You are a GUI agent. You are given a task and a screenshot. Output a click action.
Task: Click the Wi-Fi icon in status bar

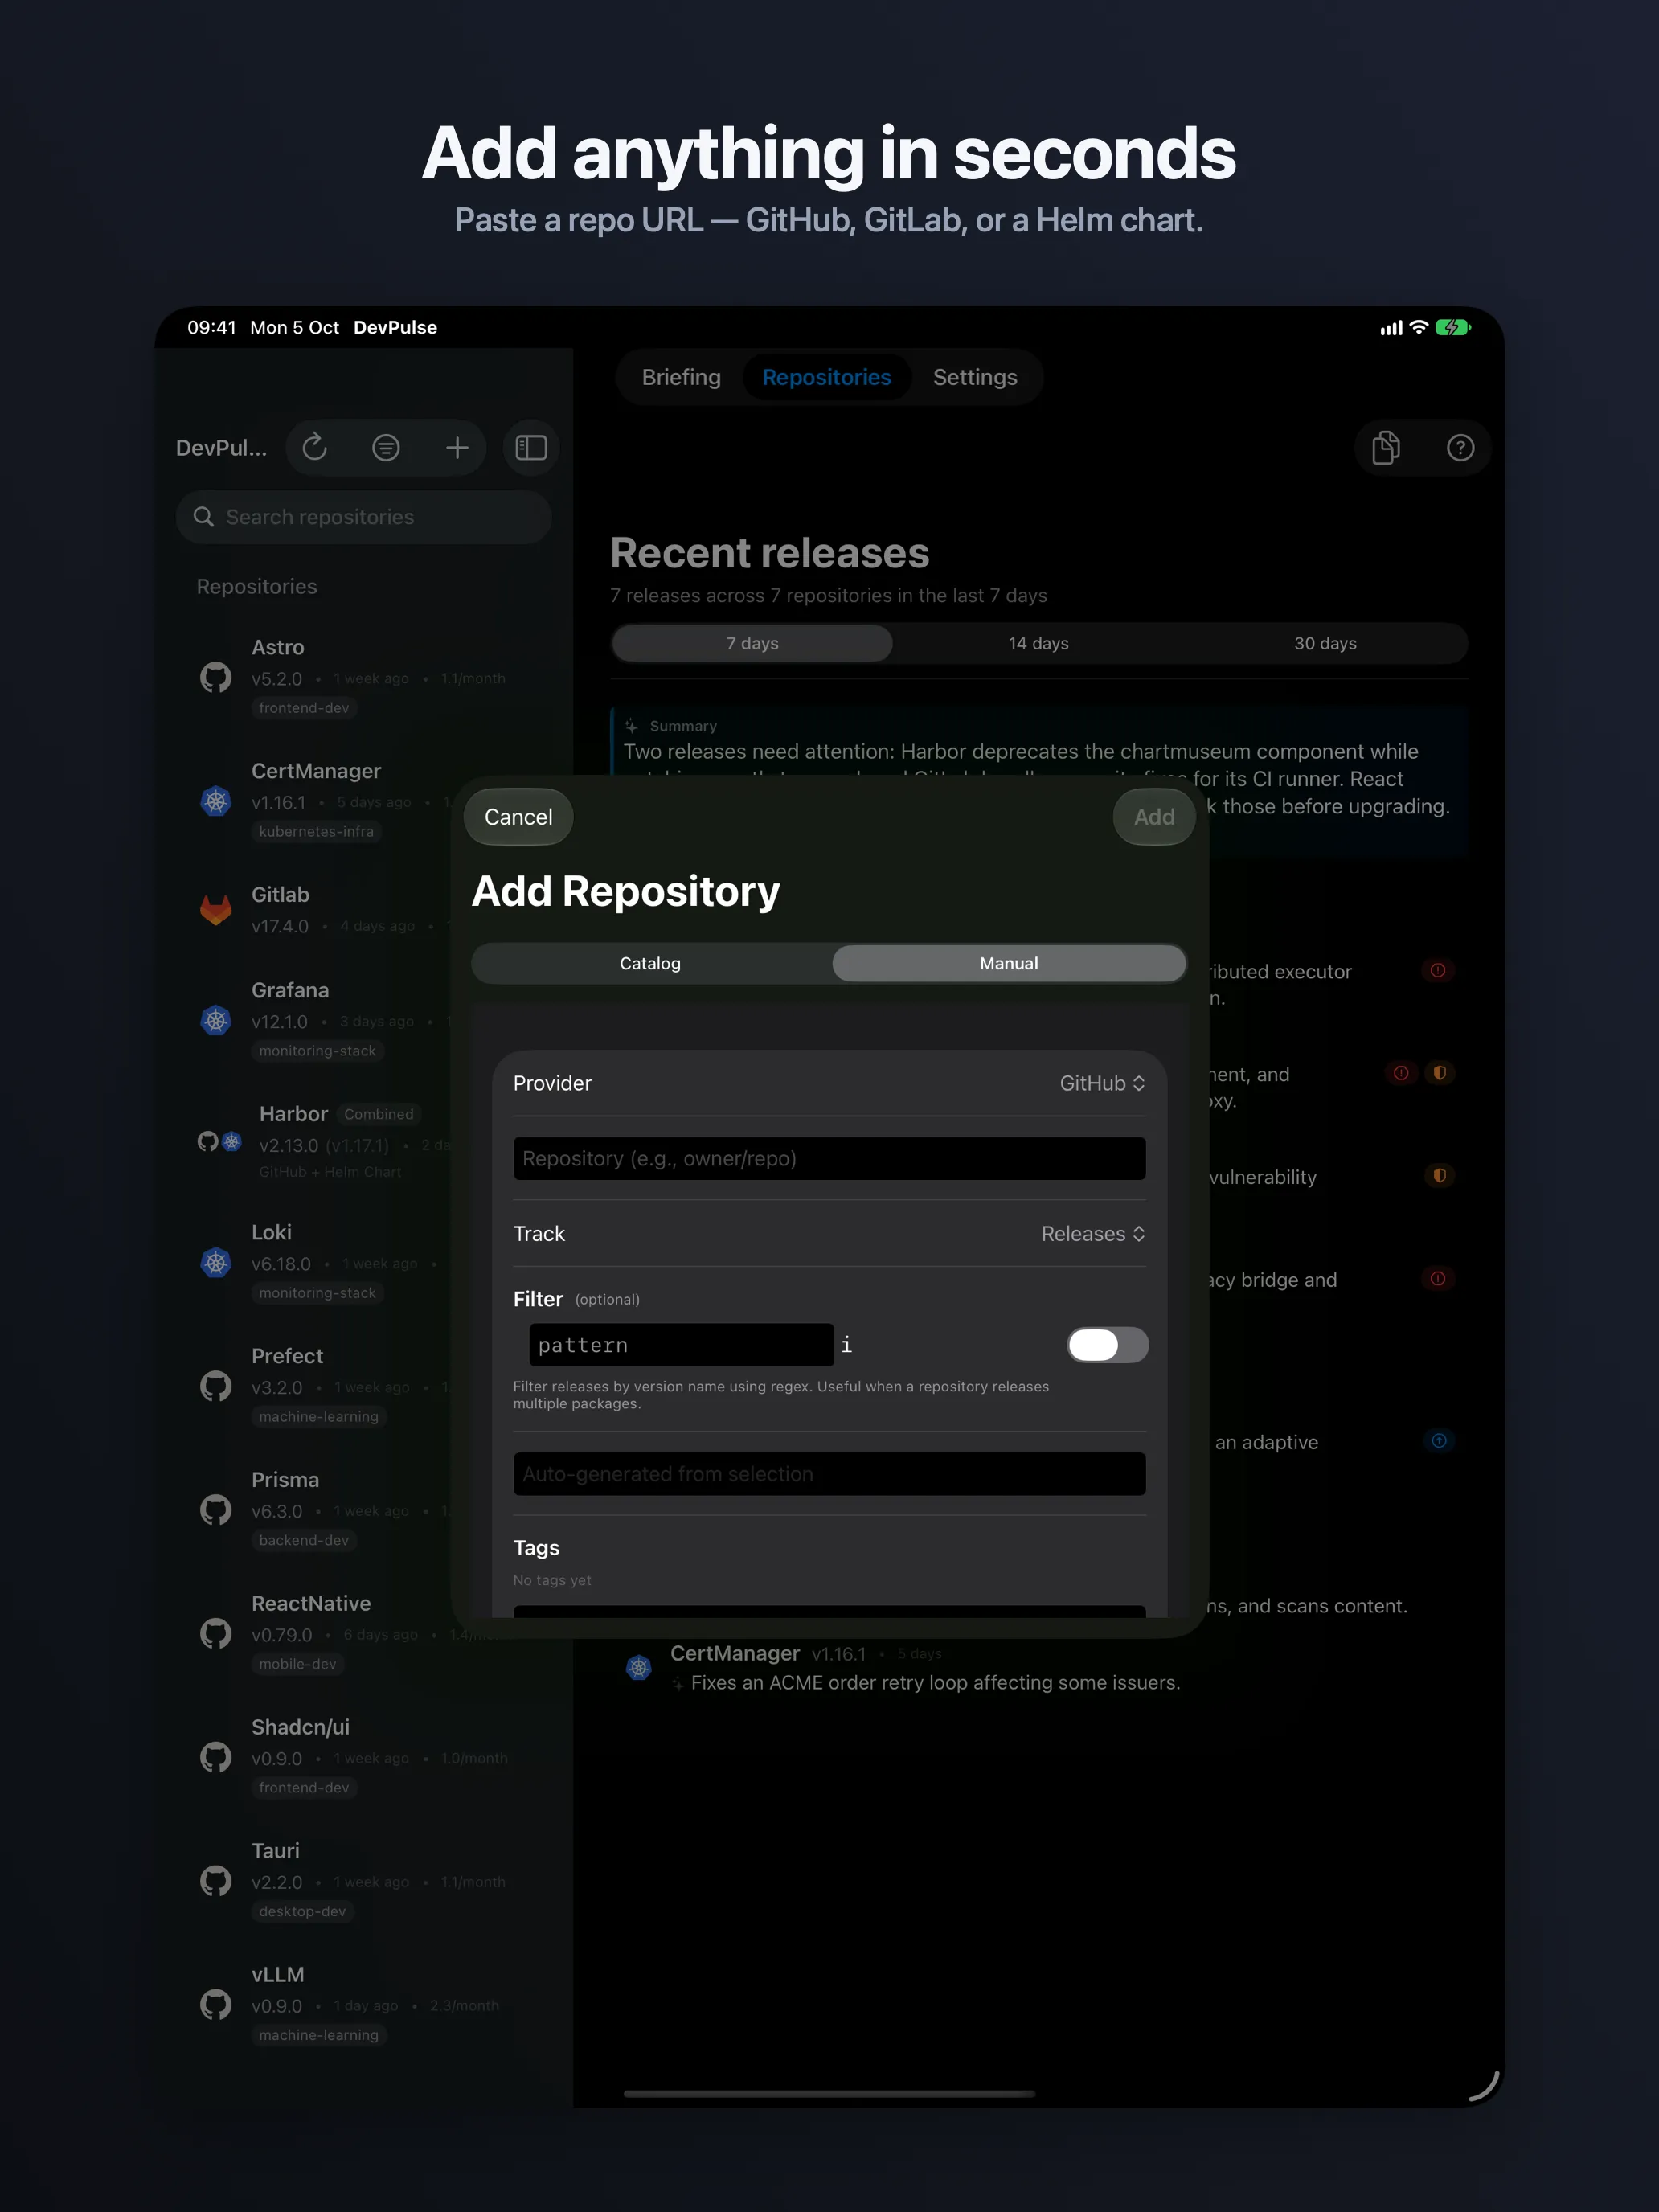pyautogui.click(x=1418, y=327)
